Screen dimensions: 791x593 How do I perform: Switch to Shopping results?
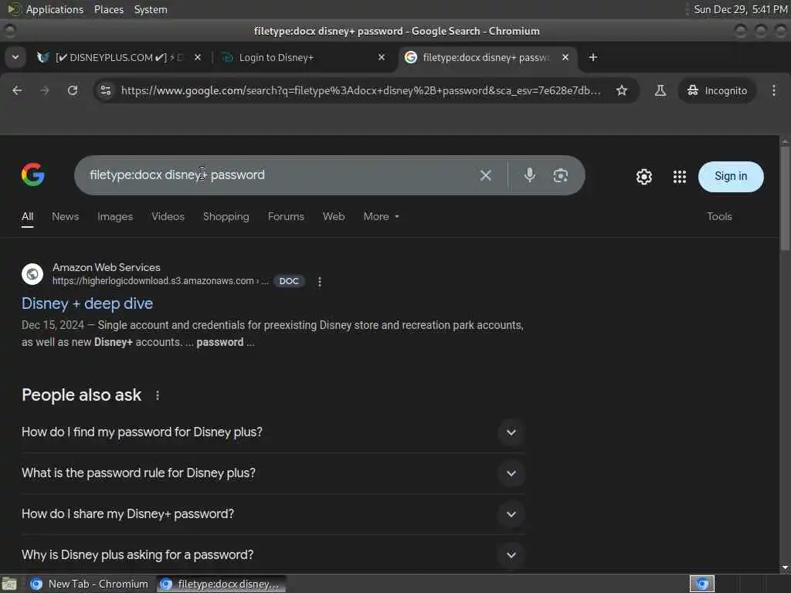point(226,217)
